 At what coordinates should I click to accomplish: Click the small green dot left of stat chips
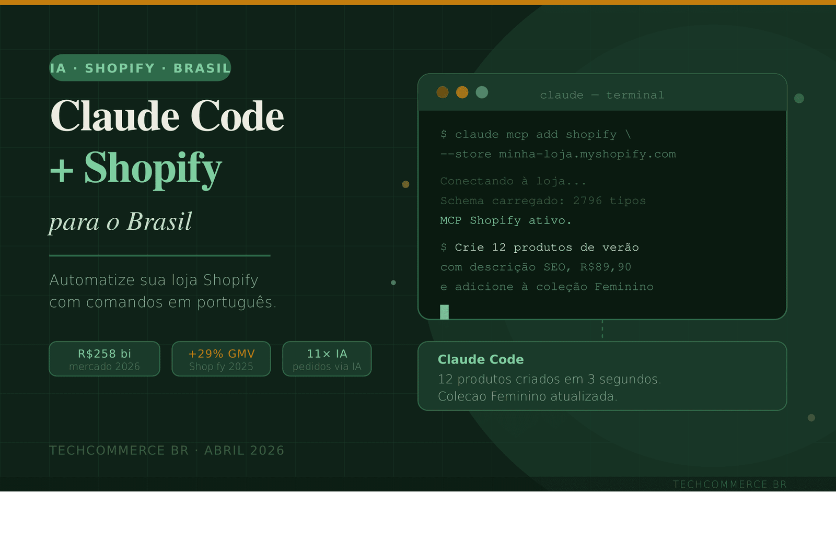(x=392, y=282)
